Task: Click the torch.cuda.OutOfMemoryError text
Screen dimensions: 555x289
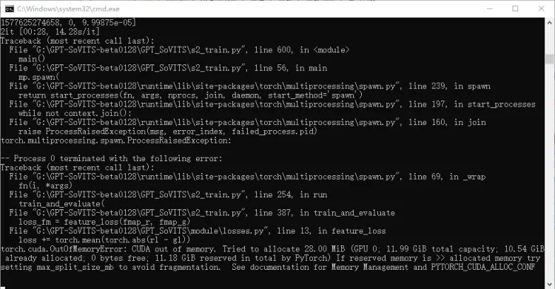Action: point(64,249)
